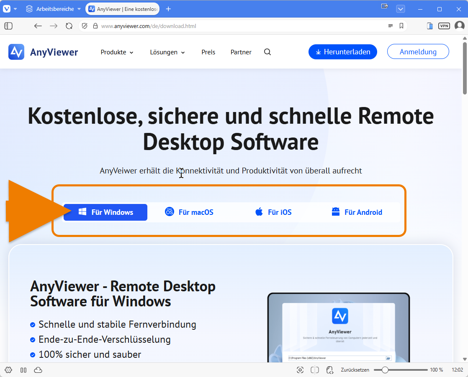
Task: Open the Vivaldi main menu icon
Action: 7,9
